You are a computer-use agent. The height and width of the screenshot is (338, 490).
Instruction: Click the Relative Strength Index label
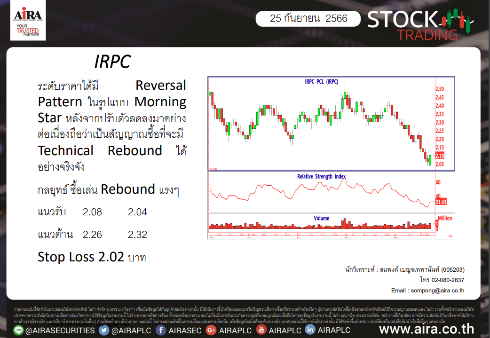[321, 176]
